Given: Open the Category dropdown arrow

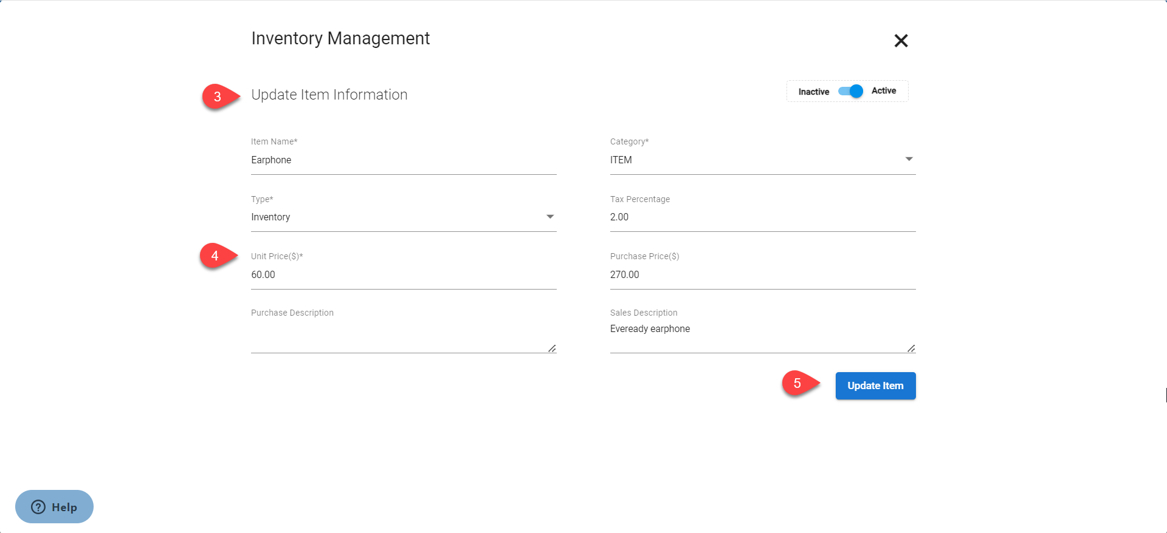Looking at the screenshot, I should (909, 159).
